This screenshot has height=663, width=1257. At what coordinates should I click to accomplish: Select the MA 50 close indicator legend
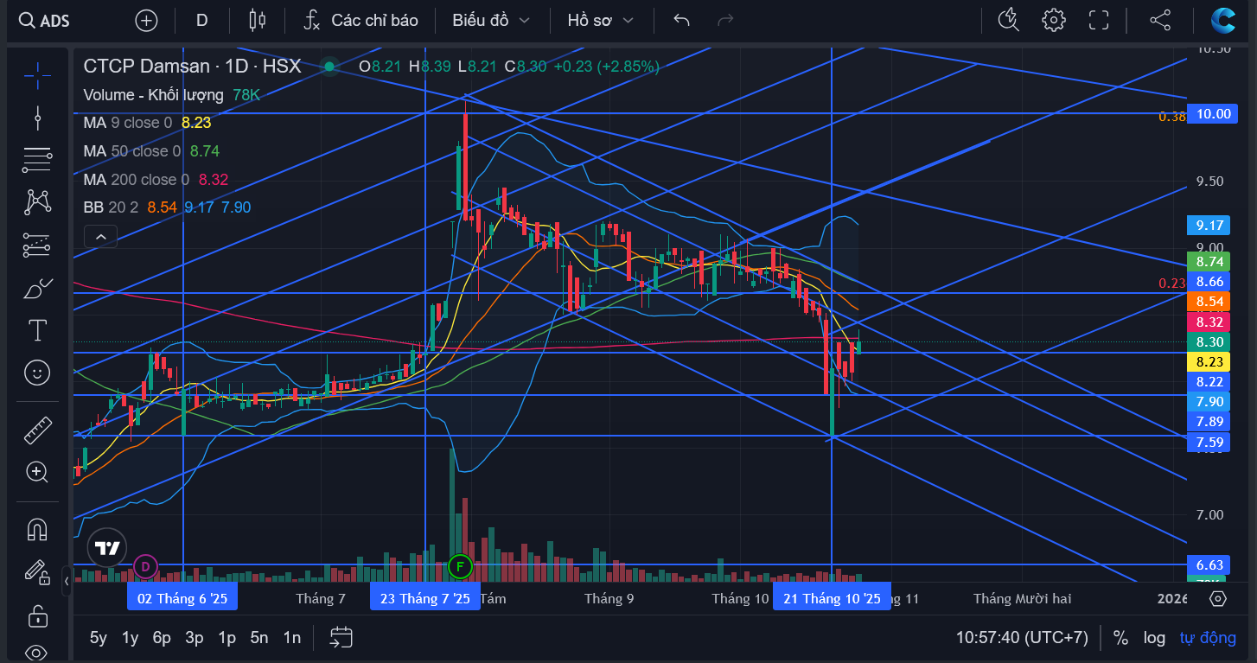131,151
